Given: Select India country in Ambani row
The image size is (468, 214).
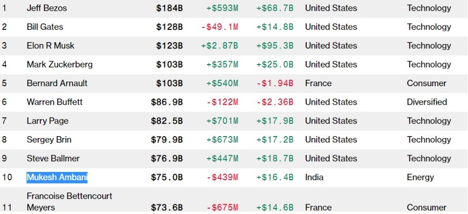Looking at the screenshot, I should tap(314, 178).
